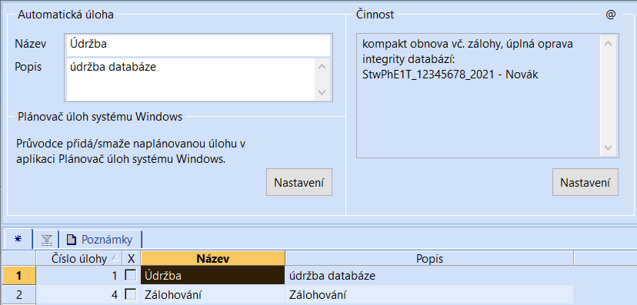Screen dimensions: 637x305
Task: Click Nastavení under Plánovač úloh
Action: click(x=299, y=183)
